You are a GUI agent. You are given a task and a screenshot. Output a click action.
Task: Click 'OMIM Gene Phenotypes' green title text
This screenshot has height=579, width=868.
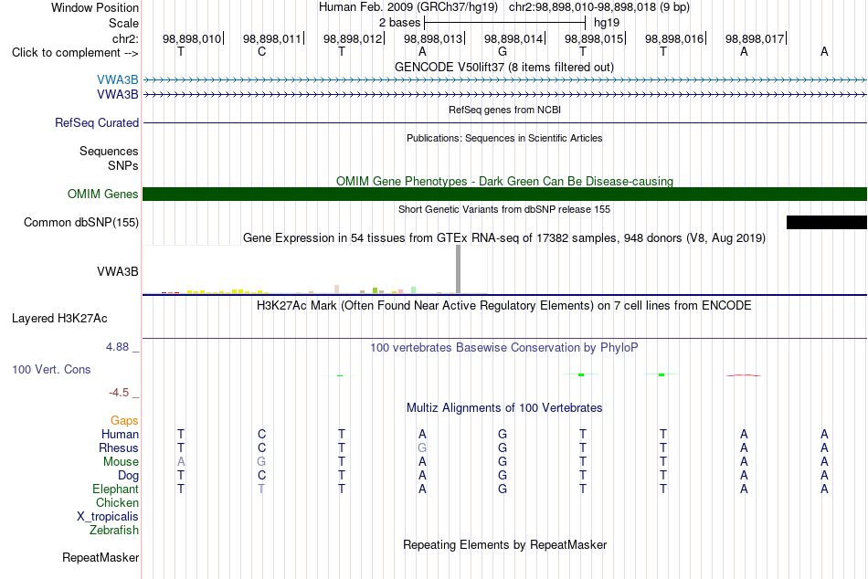[x=504, y=181]
